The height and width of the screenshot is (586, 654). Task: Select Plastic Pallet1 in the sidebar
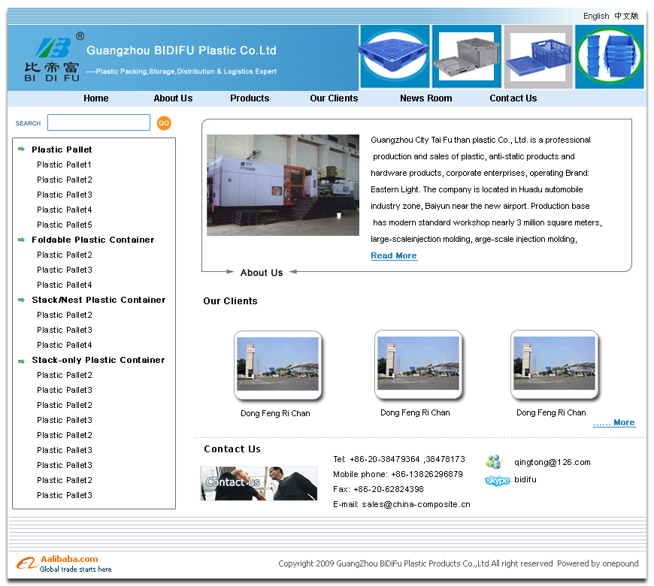pyautogui.click(x=64, y=165)
